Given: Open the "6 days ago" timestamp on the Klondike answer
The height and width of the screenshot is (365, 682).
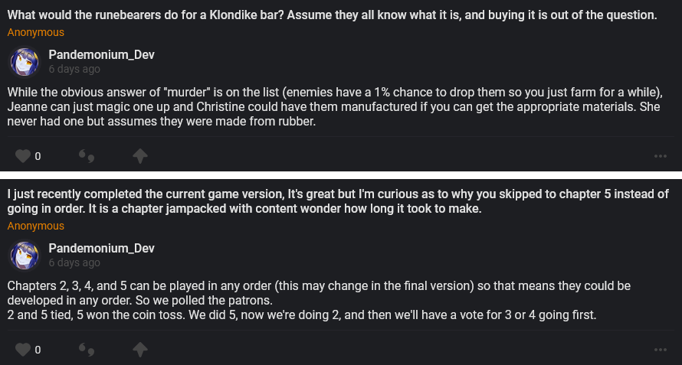Looking at the screenshot, I should (x=74, y=69).
